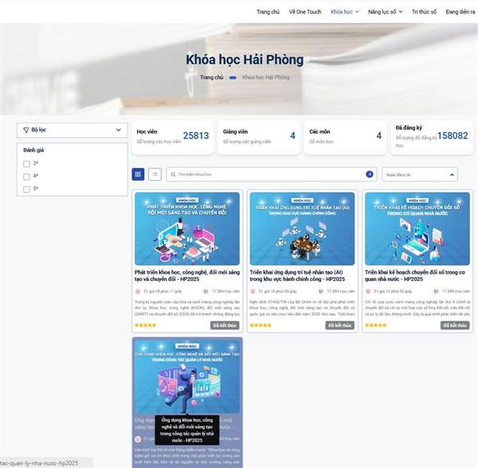
Task: Switch to grid view layout
Action: tap(138, 174)
